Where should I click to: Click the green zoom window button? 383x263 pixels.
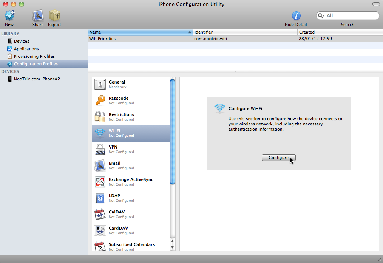pos(22,4)
